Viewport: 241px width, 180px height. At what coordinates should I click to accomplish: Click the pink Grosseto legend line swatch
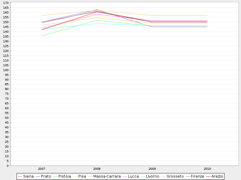(x=164, y=177)
